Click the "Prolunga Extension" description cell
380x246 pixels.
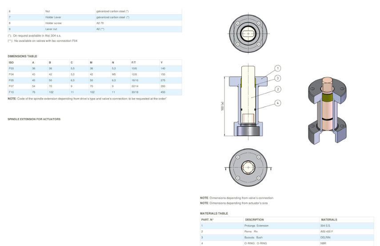pyautogui.click(x=256, y=226)
